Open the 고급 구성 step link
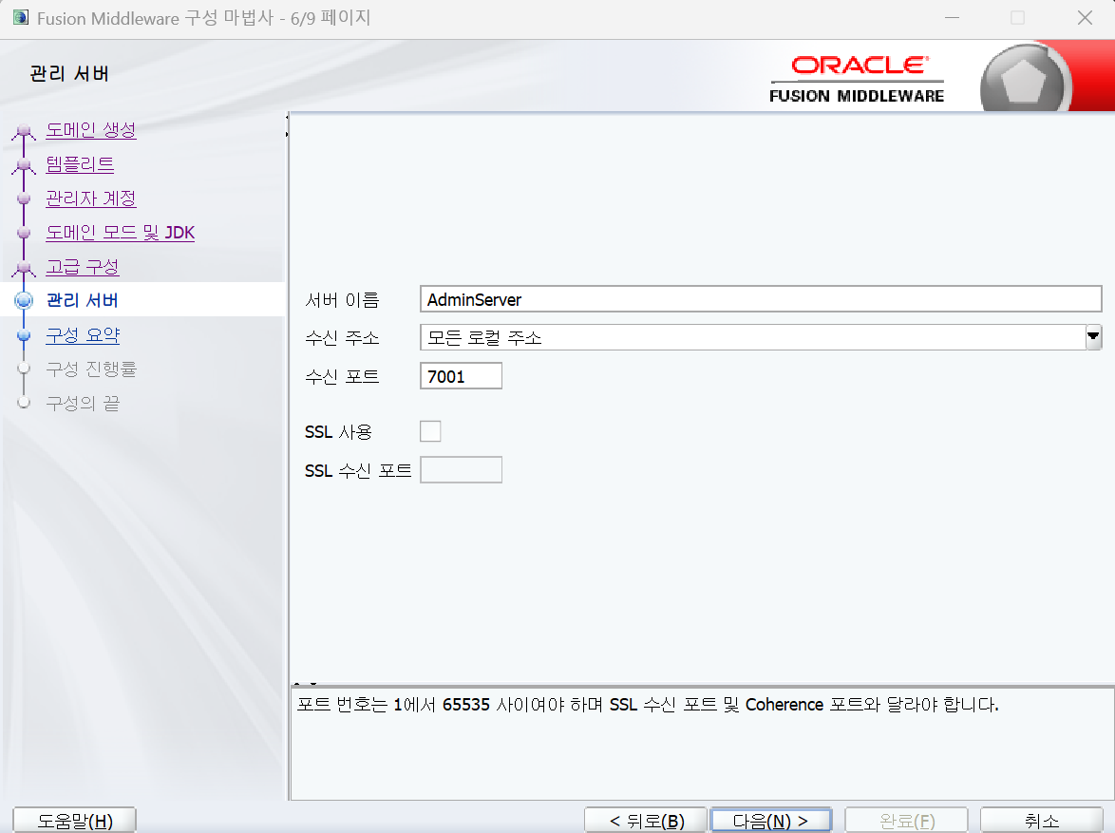1115x833 pixels. click(x=83, y=267)
